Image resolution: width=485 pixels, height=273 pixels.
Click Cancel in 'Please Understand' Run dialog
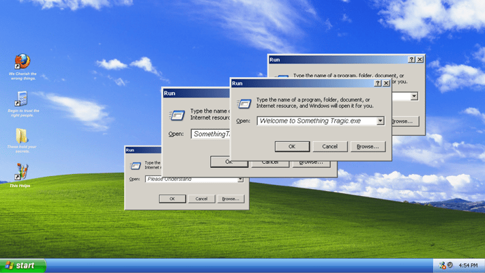click(x=201, y=199)
